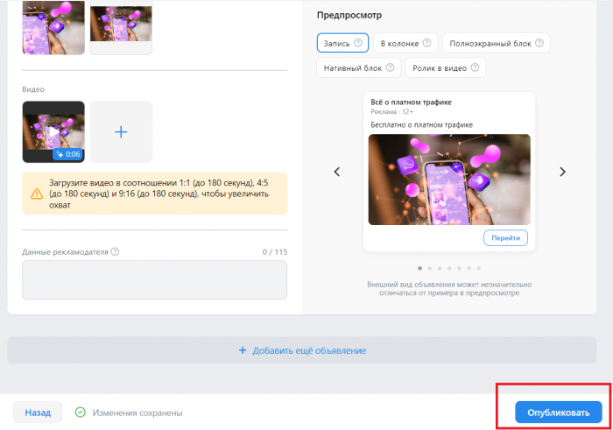Click the plus icon to add video
613x430 pixels.
[x=121, y=131]
